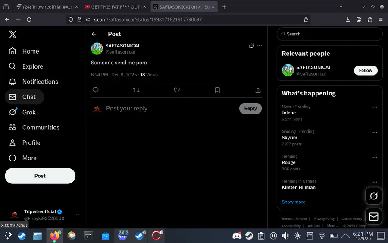Image resolution: width=388 pixels, height=243 pixels.
Task: Click the padlock site info icon
Action: tap(79, 19)
